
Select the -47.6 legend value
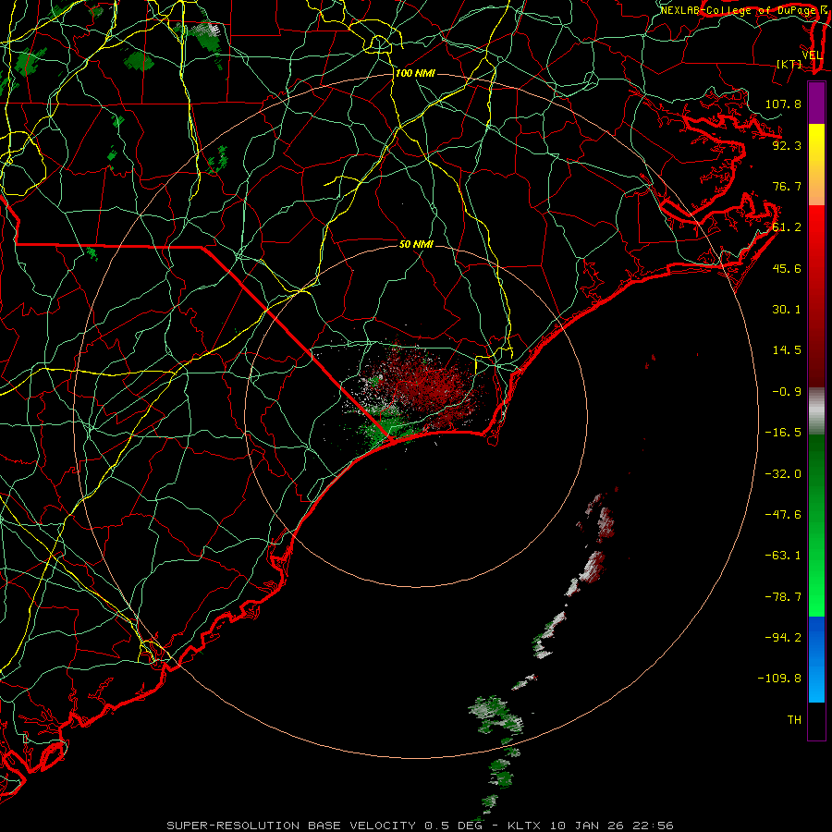coord(783,515)
